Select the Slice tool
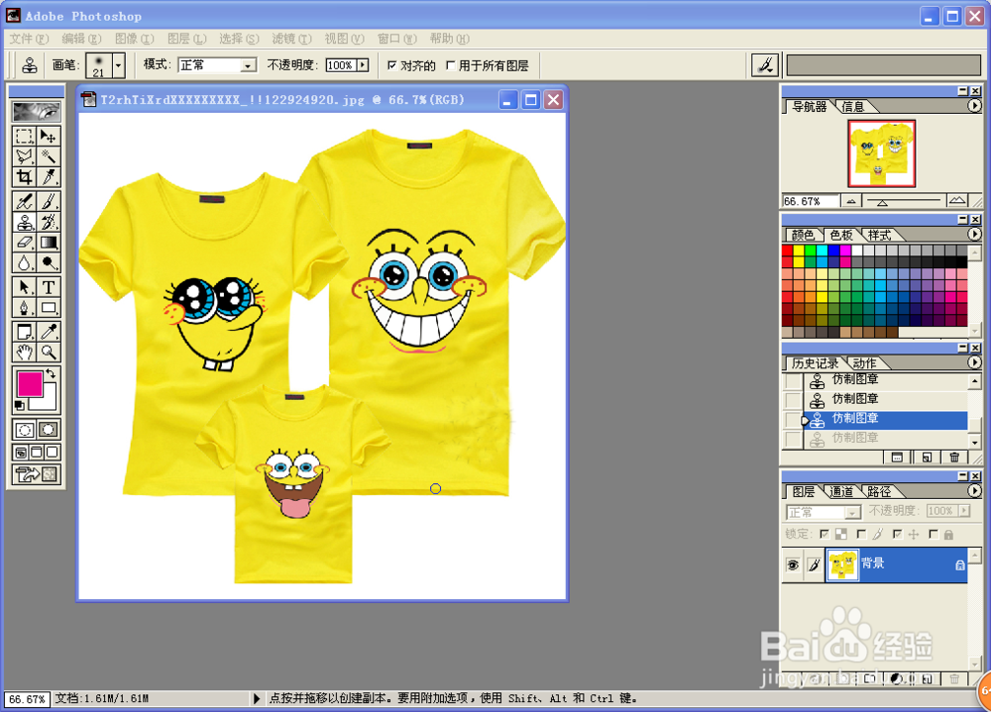The width and height of the screenshot is (991, 712). point(48,176)
